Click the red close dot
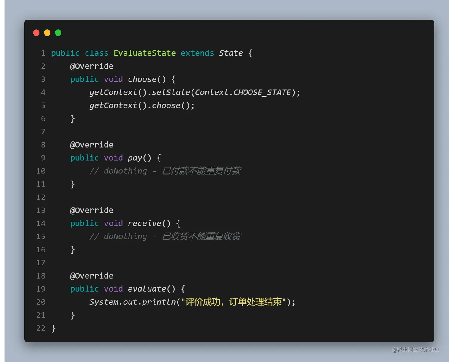This screenshot has height=362, width=449. (36, 33)
